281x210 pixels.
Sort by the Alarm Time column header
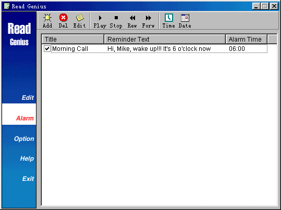(247, 39)
